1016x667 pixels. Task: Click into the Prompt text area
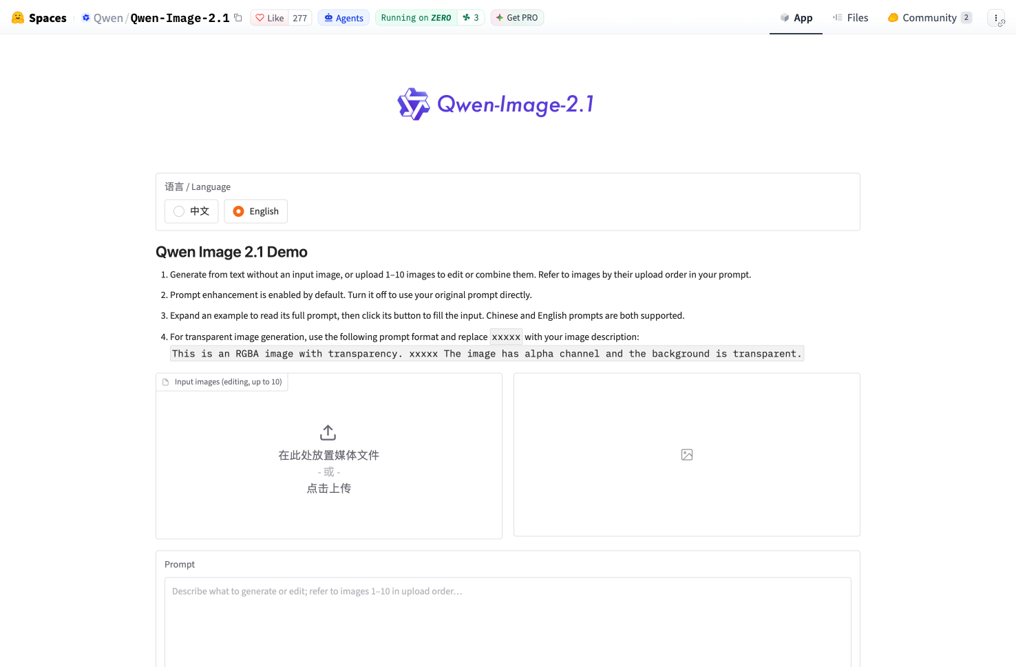pos(508,622)
